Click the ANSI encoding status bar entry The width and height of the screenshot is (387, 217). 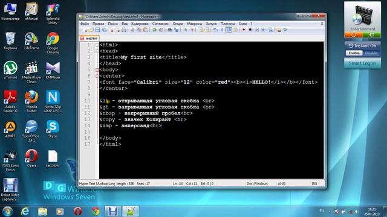pos(282,183)
